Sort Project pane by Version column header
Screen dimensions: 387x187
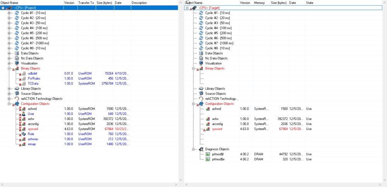coord(71,3)
